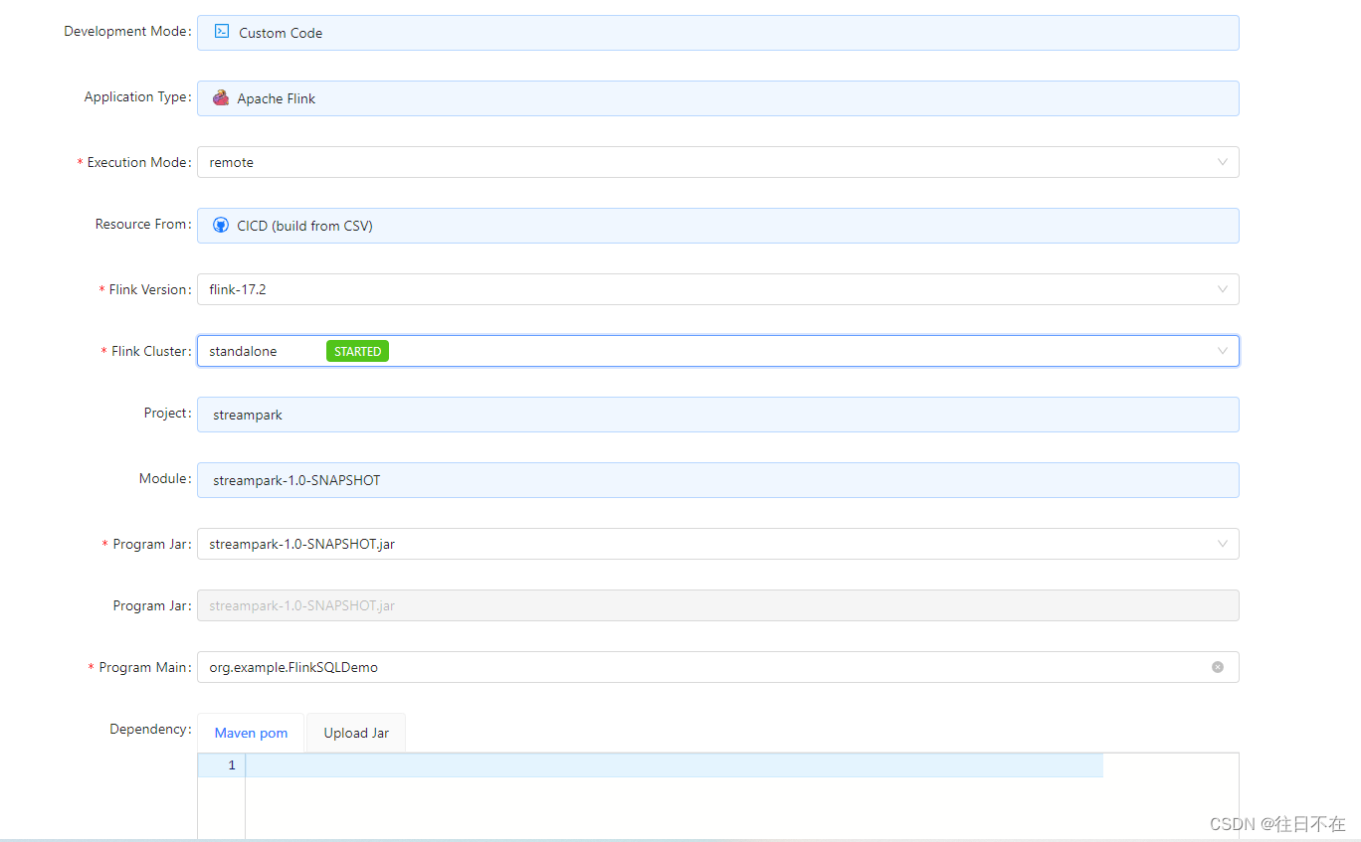Image resolution: width=1361 pixels, height=842 pixels.
Task: Click the 'remote' execution mode value
Action: (x=231, y=162)
